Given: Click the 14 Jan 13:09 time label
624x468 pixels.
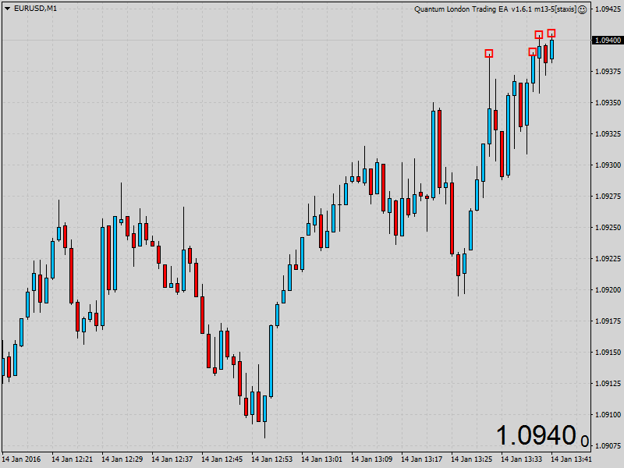Looking at the screenshot, I should (x=372, y=459).
